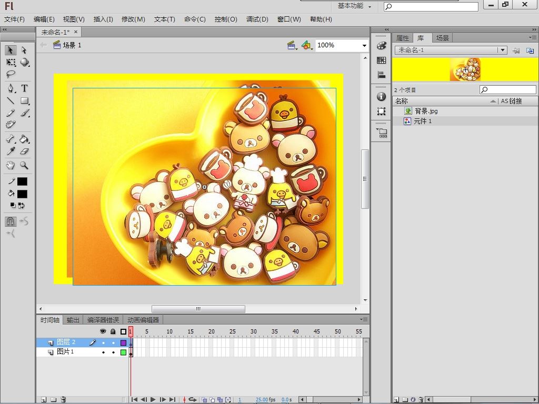Toggle the Snap to Objects magnet
The width and height of the screenshot is (539, 404).
11,221
